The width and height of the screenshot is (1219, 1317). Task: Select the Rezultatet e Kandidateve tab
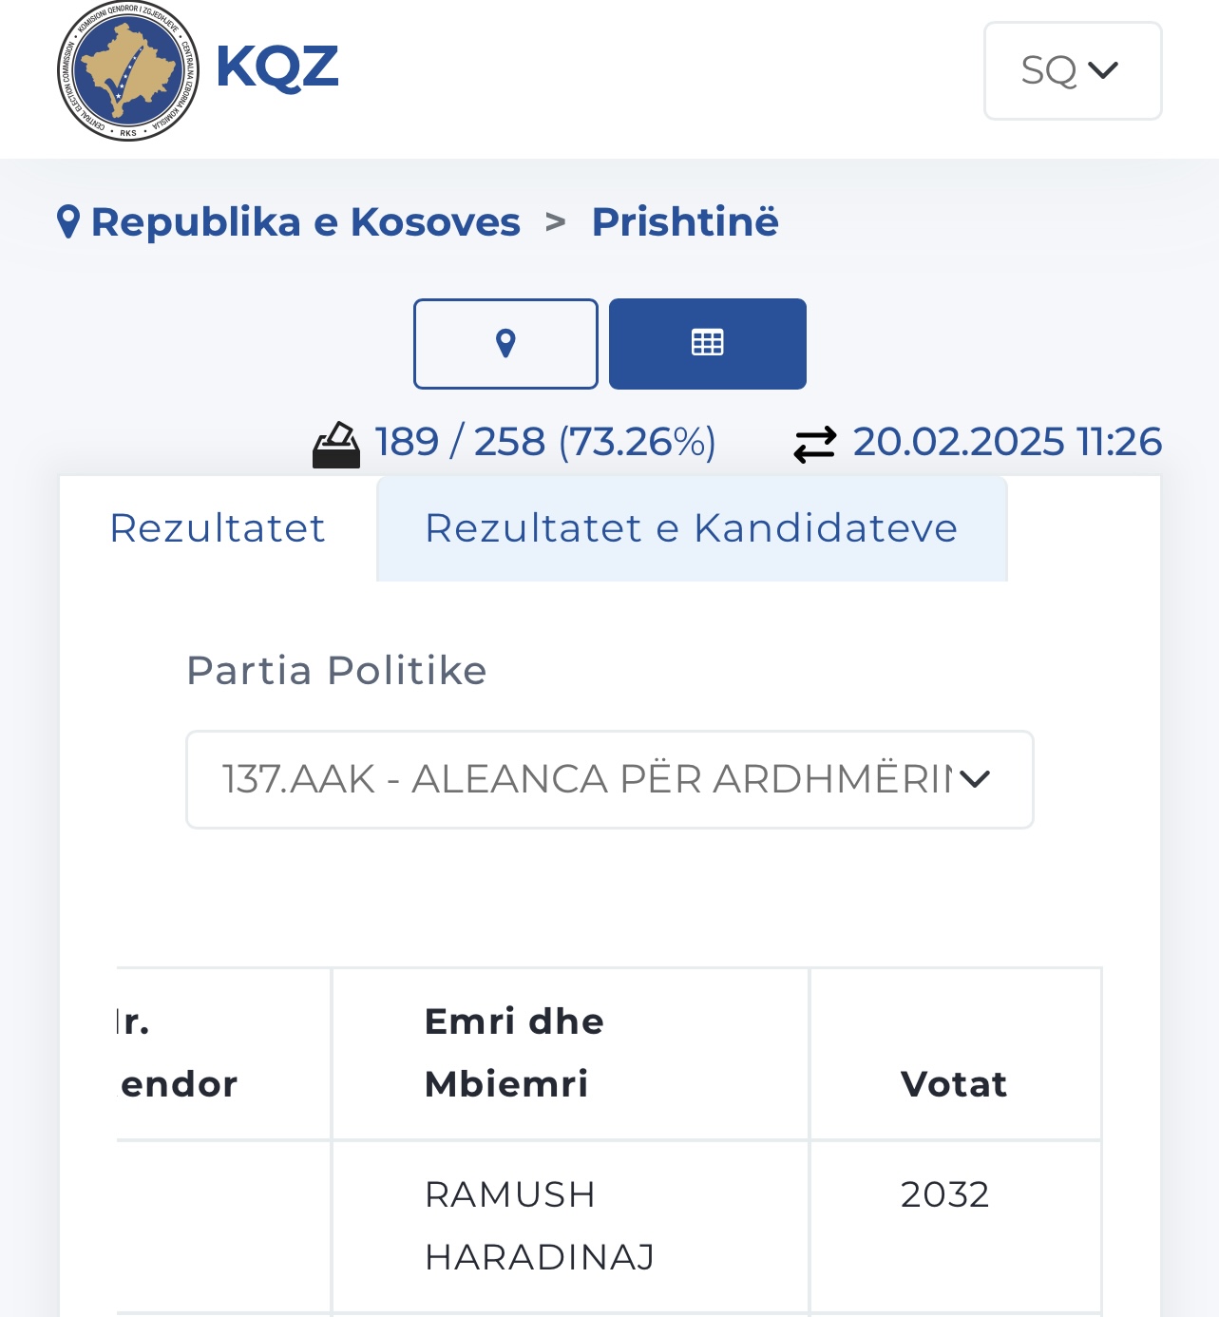[691, 528]
